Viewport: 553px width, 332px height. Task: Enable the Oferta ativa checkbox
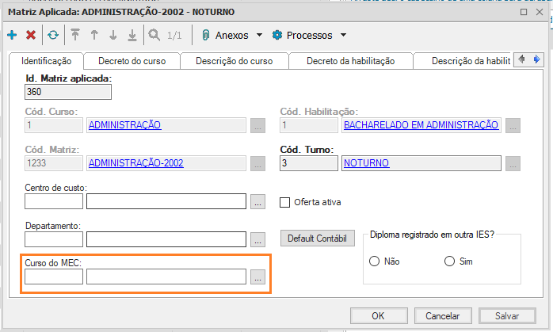(x=286, y=202)
